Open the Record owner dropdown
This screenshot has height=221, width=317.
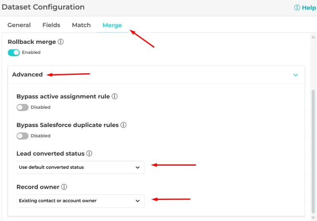click(80, 201)
